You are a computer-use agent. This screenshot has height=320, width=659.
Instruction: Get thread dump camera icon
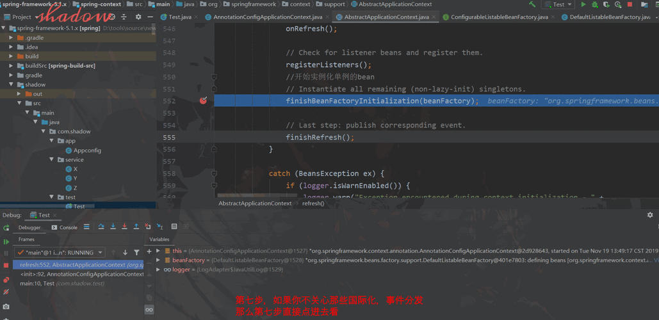pos(6,307)
